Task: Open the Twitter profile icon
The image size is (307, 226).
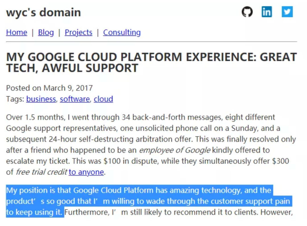Action: 287,12
